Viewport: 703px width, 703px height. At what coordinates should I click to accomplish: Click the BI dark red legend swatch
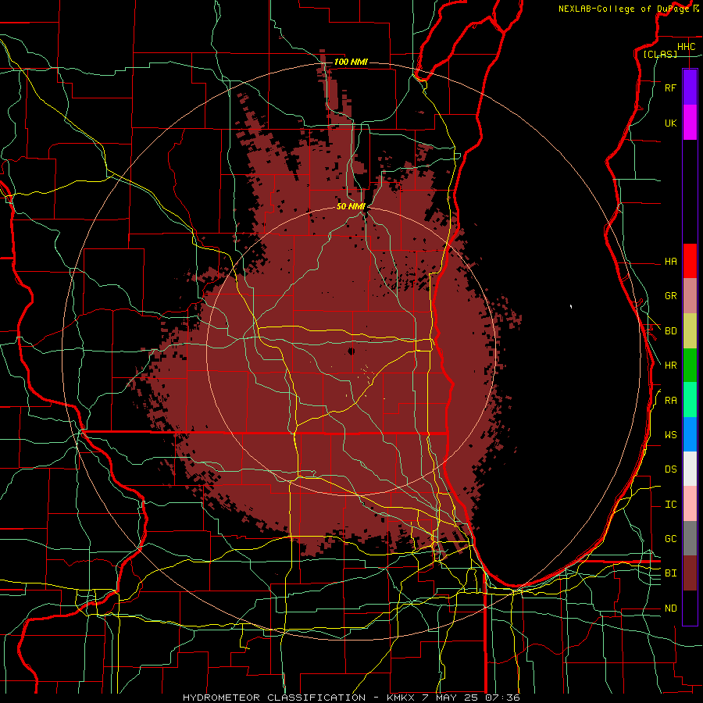click(x=690, y=573)
